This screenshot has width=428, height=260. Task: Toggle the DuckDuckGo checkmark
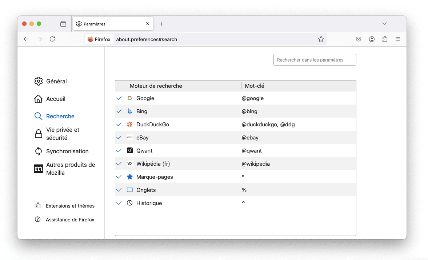tap(119, 125)
